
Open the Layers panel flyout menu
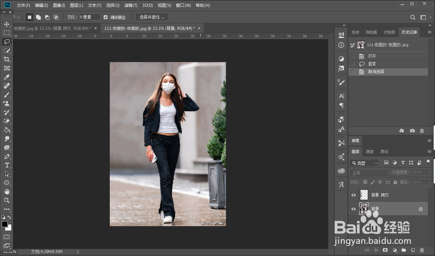(429, 152)
